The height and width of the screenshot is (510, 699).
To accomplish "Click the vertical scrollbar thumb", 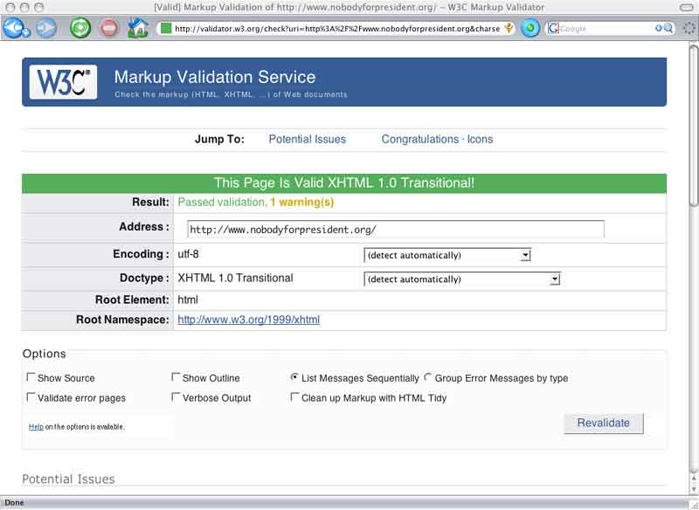I will click(694, 125).
